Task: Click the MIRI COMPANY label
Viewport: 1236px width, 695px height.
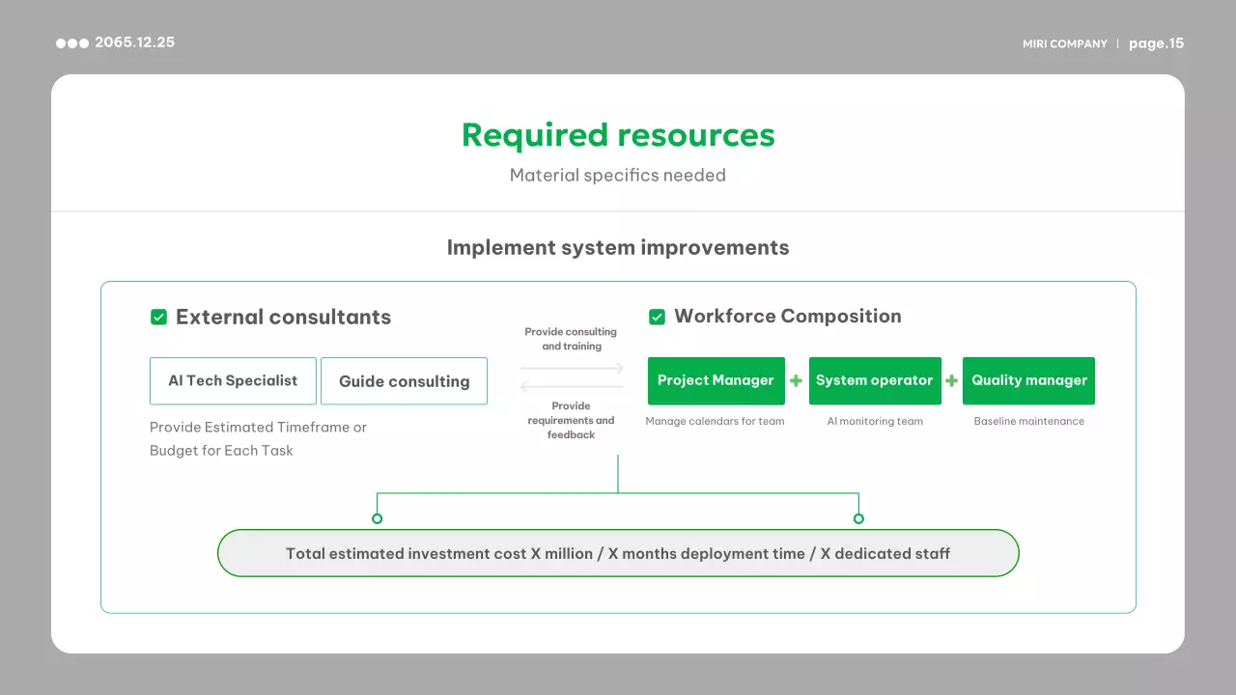Action: pyautogui.click(x=1064, y=43)
